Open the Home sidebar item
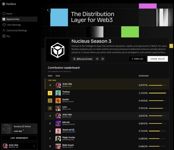This screenshot has width=174, height=150. 19,14
